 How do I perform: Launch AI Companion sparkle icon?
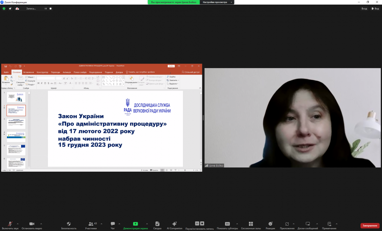pyautogui.click(x=174, y=224)
